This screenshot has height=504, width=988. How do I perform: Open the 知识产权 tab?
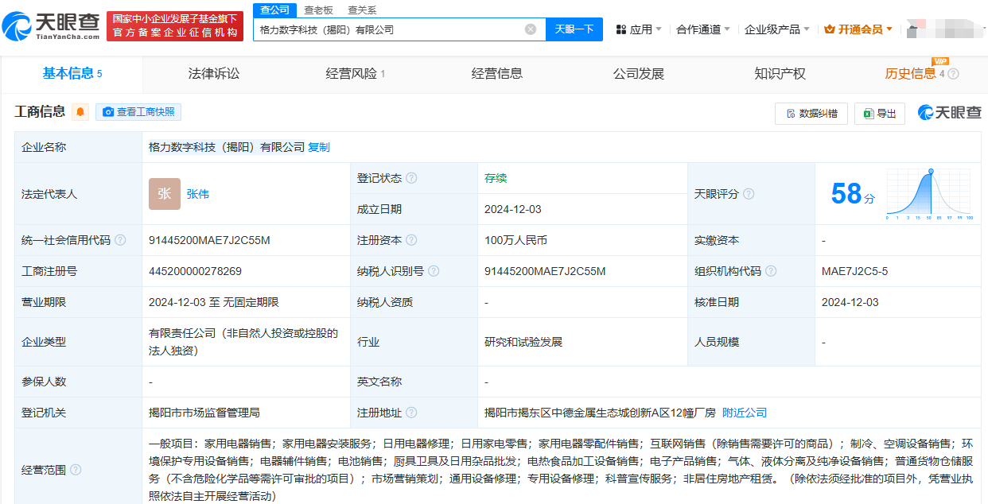780,74
